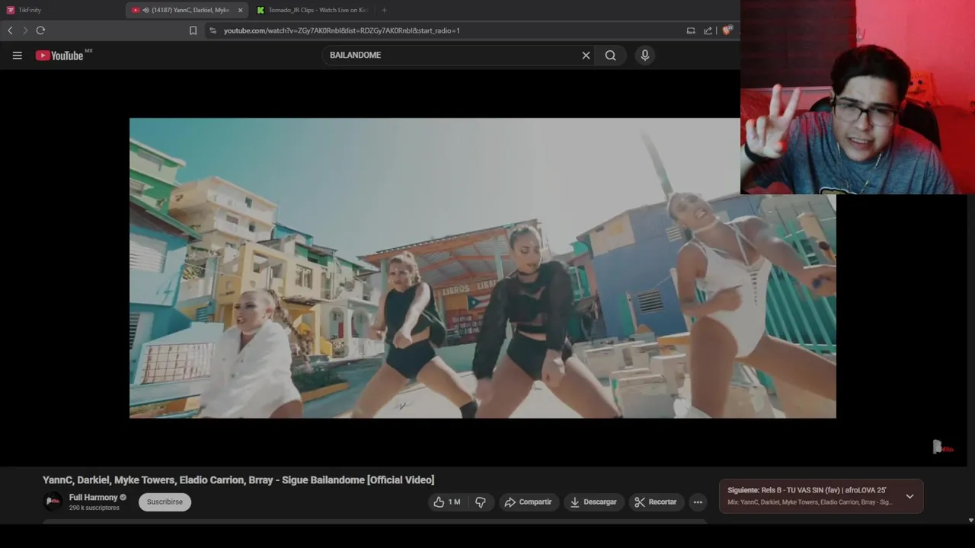Clear the BAILANDOME search text
The image size is (975, 548).
(x=586, y=55)
